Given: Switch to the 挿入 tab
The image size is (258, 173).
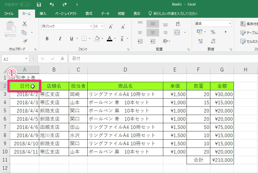Looking at the screenshot, I should pyautogui.click(x=43, y=14).
